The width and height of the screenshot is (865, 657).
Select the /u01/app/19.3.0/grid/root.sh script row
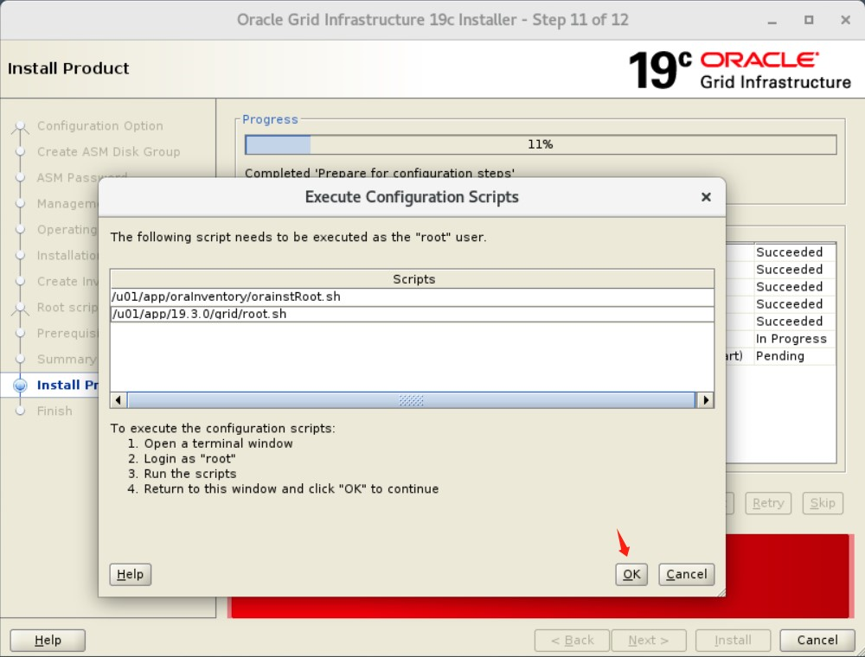(412, 314)
